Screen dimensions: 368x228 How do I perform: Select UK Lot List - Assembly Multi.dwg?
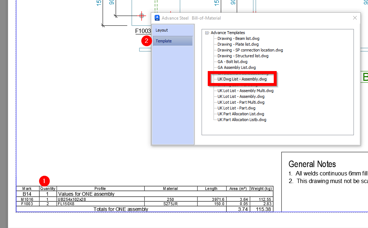pyautogui.click(x=245, y=91)
